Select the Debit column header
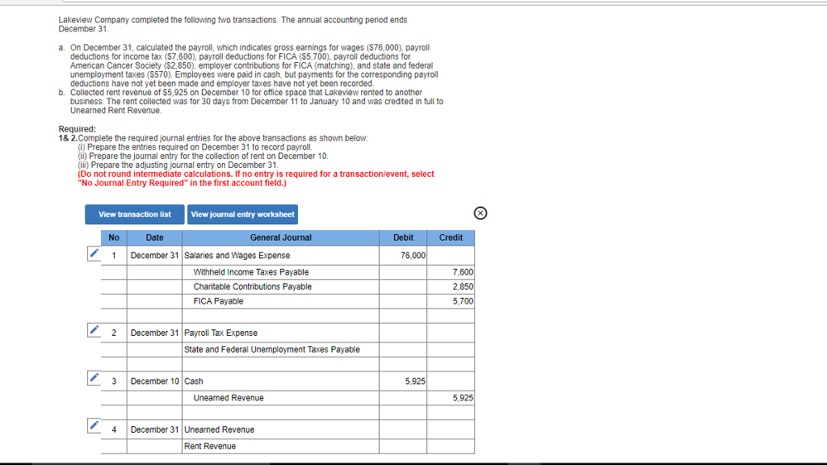This screenshot has width=827, height=465. pos(403,238)
